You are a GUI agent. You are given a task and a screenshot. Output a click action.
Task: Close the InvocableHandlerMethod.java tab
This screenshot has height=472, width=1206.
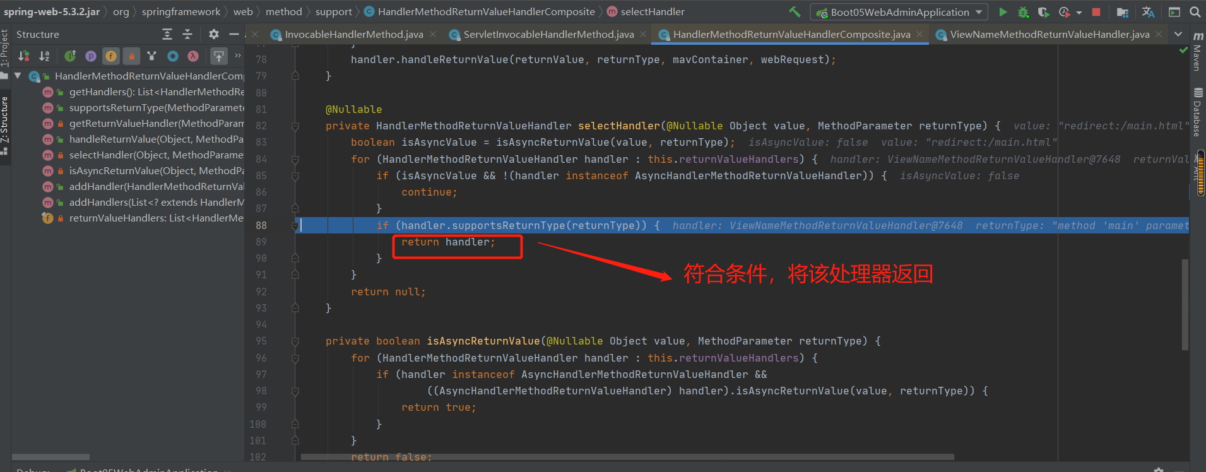[433, 35]
